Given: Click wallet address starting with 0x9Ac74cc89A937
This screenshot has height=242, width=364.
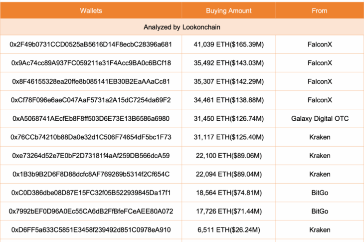Looking at the screenshot, I should (x=91, y=63).
